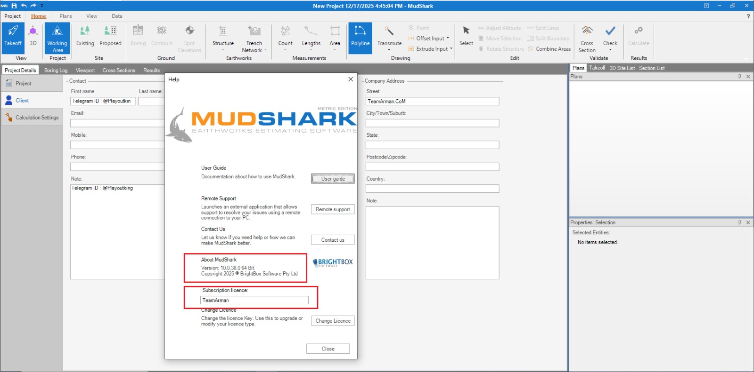Viewport: 754px width, 372px height.
Task: Click the Save icon in title bar
Action: tap(14, 6)
